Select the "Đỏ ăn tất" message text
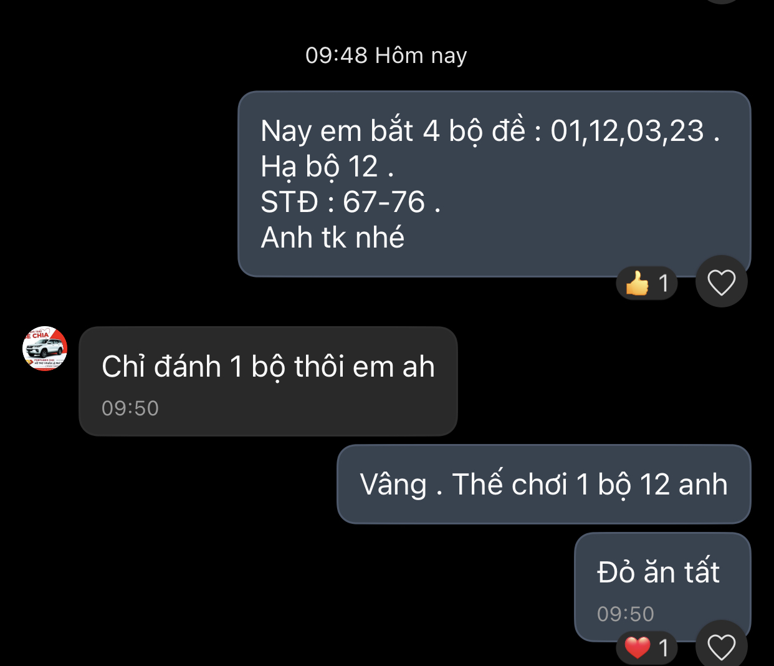Image resolution: width=774 pixels, height=666 pixels. (658, 572)
